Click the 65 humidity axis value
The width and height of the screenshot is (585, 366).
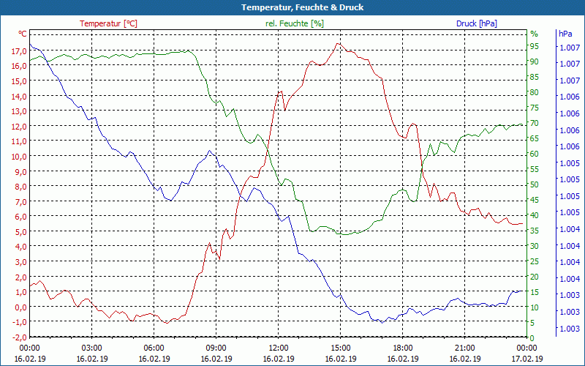click(535, 138)
